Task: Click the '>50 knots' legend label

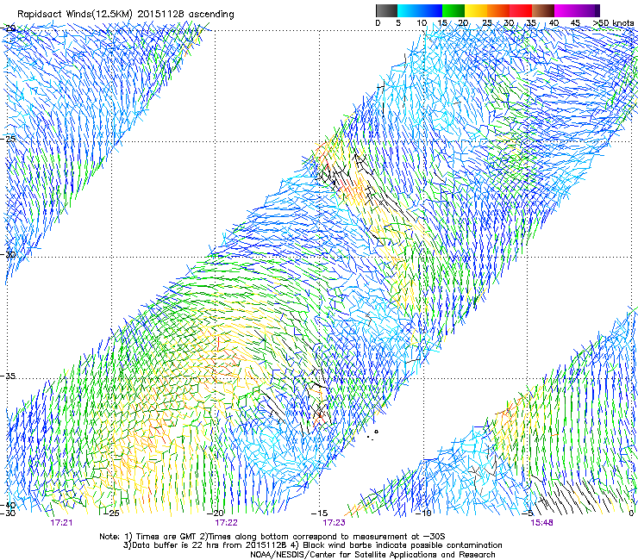Action: click(x=613, y=23)
